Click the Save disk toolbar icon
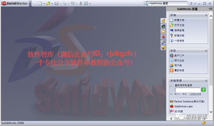214x126 pixels. click(x=57, y=3)
